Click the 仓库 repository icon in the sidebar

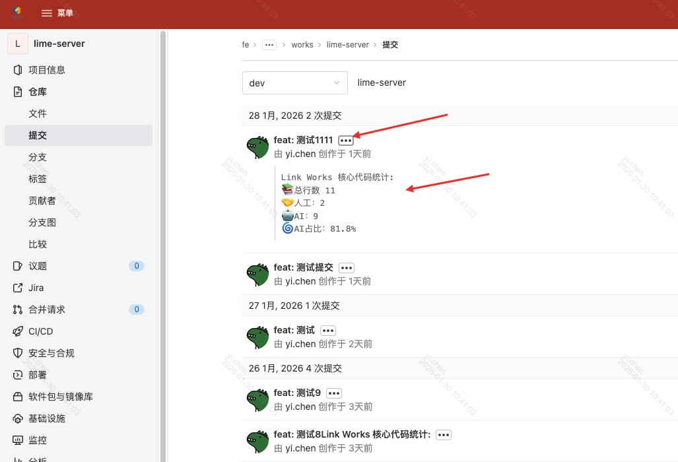tap(18, 92)
